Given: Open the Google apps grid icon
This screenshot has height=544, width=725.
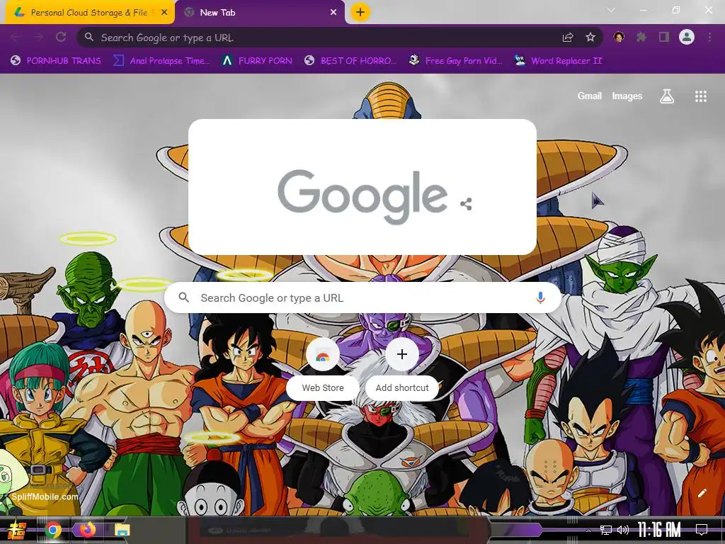Looking at the screenshot, I should (700, 96).
